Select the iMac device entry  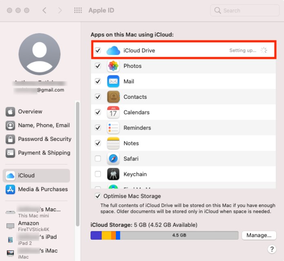click(36, 253)
